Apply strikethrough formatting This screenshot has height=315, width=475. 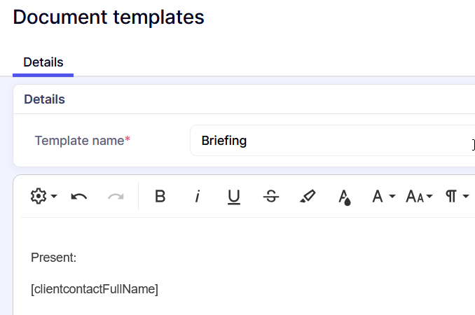pyautogui.click(x=271, y=197)
